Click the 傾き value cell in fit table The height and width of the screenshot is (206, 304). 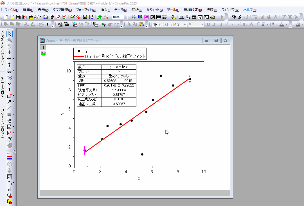pyautogui.click(x=119, y=85)
